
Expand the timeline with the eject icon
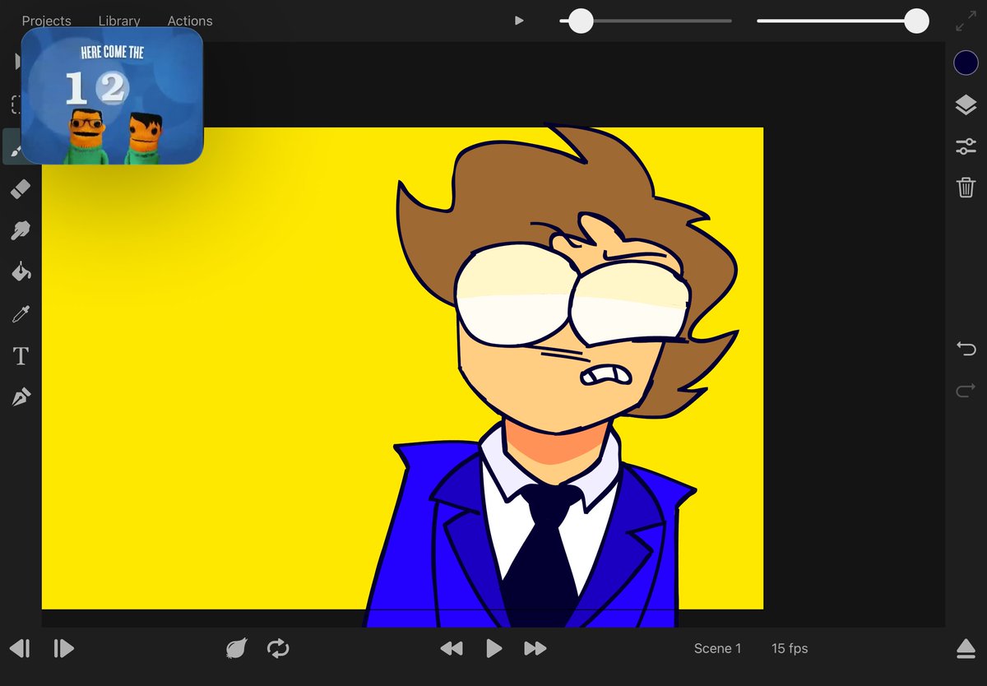pos(966,649)
